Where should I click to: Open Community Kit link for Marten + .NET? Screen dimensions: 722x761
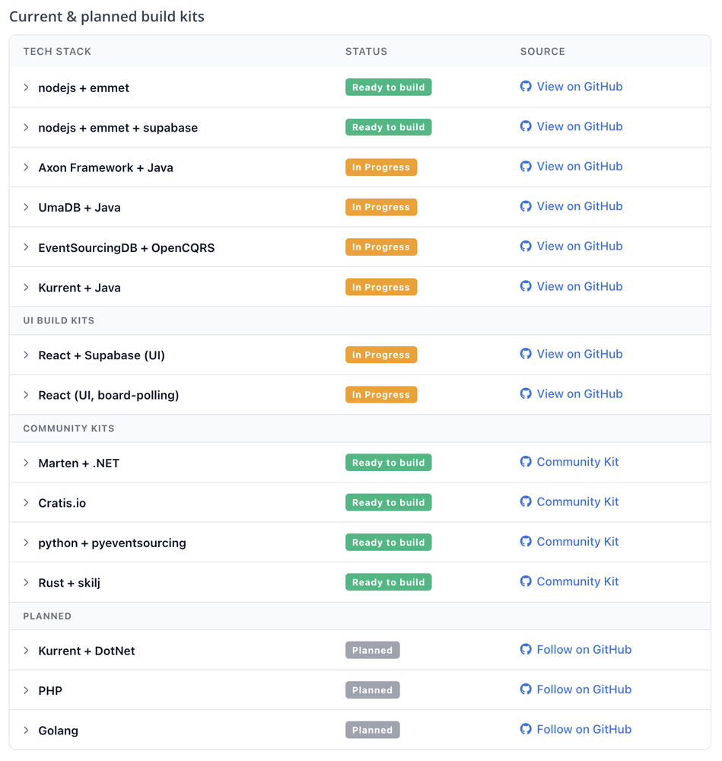tap(577, 462)
